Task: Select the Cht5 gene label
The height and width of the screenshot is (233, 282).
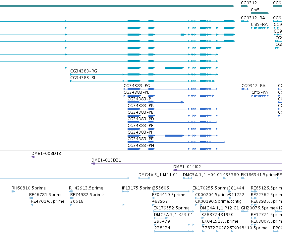Action: 255,10
